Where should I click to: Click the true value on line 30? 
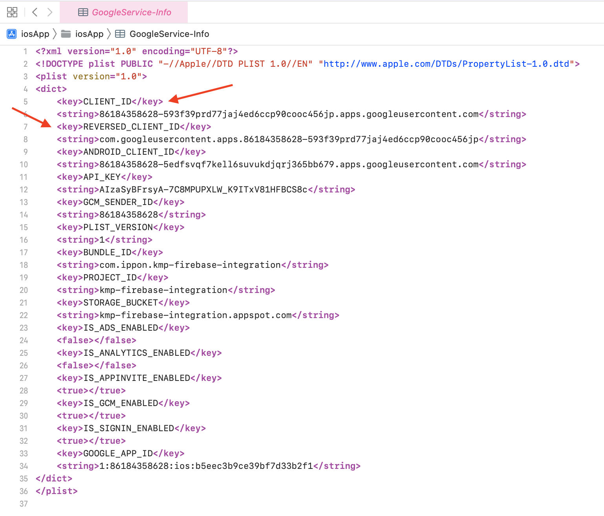(x=91, y=415)
